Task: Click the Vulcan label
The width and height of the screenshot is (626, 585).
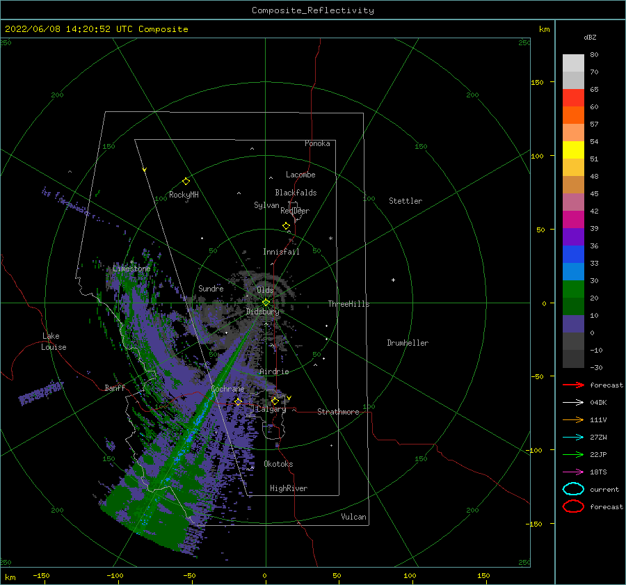Action: point(354,517)
